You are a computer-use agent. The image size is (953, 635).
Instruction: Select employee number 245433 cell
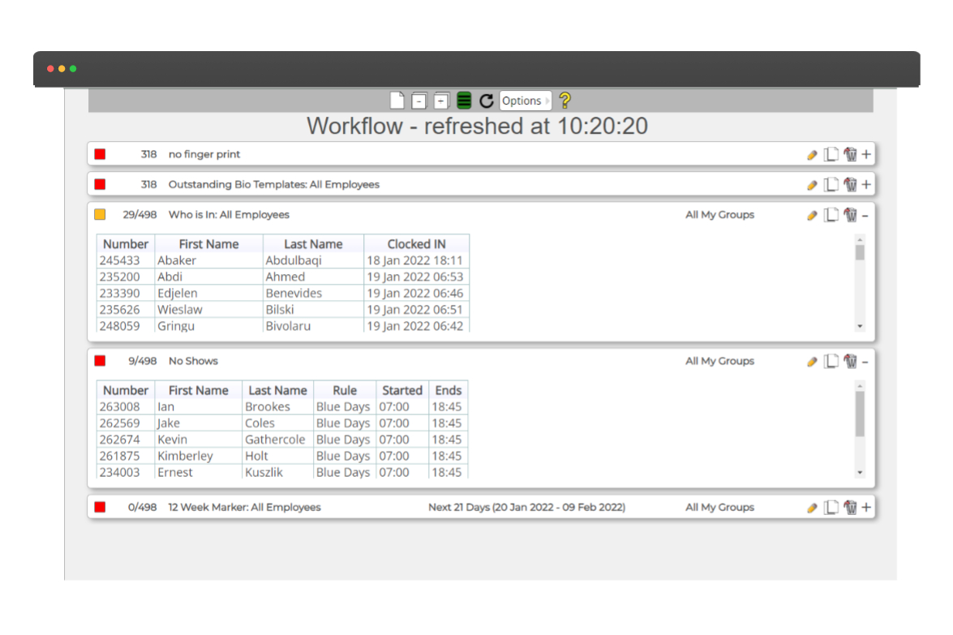(126, 260)
